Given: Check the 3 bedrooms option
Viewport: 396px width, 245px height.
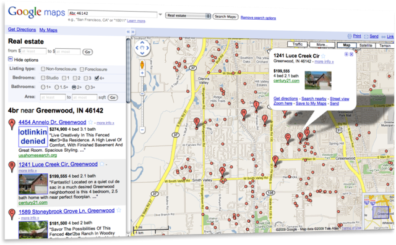Looking at the screenshot, I should click(86, 78).
